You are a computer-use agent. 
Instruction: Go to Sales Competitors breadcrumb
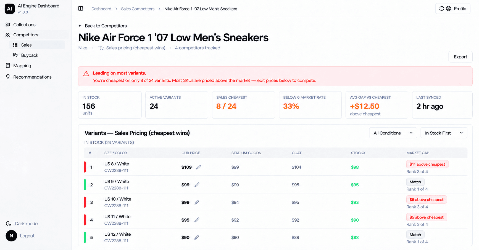click(x=138, y=9)
